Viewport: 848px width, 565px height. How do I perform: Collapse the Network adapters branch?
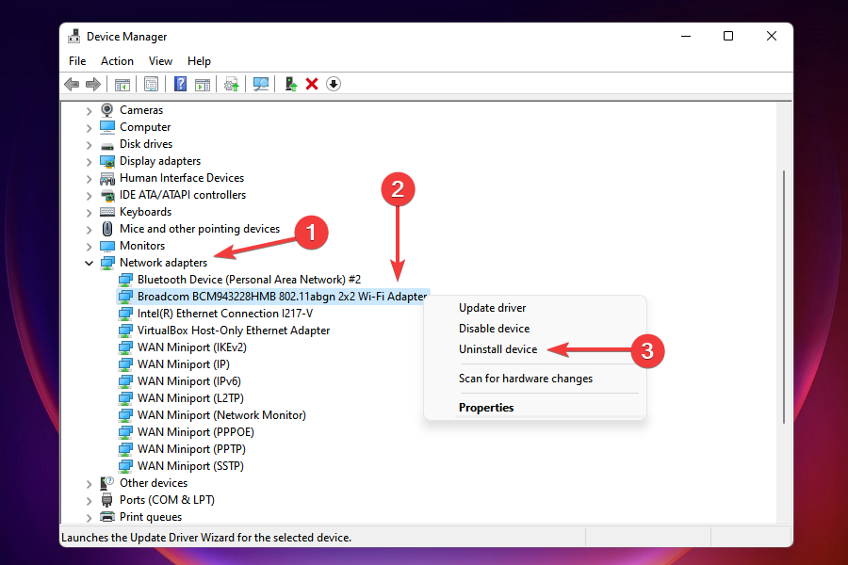(89, 262)
